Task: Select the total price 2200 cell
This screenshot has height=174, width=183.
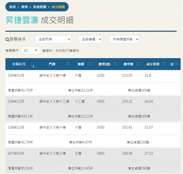Action: [x=100, y=75]
